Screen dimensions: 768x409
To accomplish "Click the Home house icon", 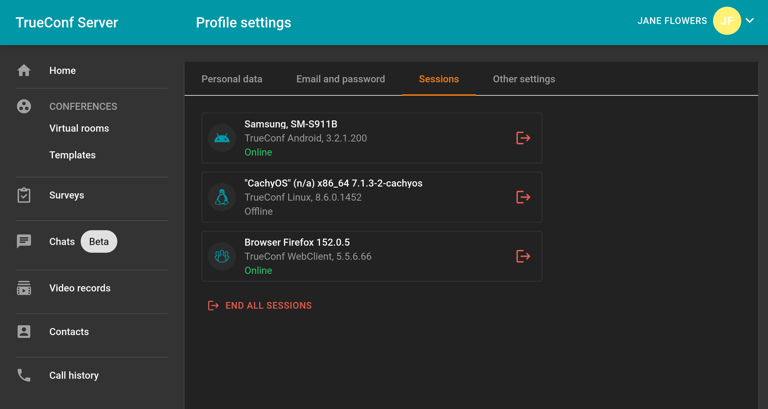I will 24,70.
